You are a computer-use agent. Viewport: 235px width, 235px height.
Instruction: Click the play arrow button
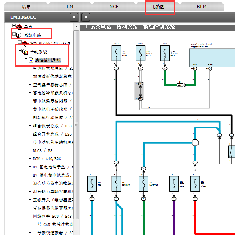(86, 17)
